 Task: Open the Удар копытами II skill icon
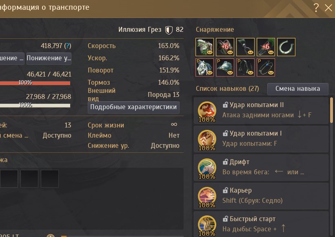(x=207, y=111)
